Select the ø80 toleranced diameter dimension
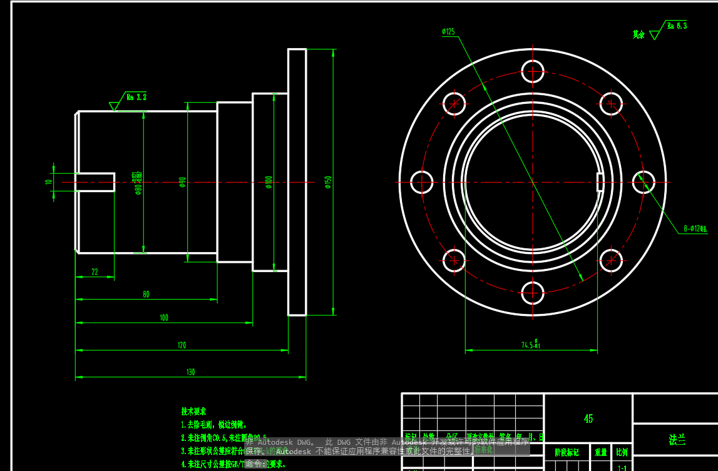The image size is (718, 471). 137,183
